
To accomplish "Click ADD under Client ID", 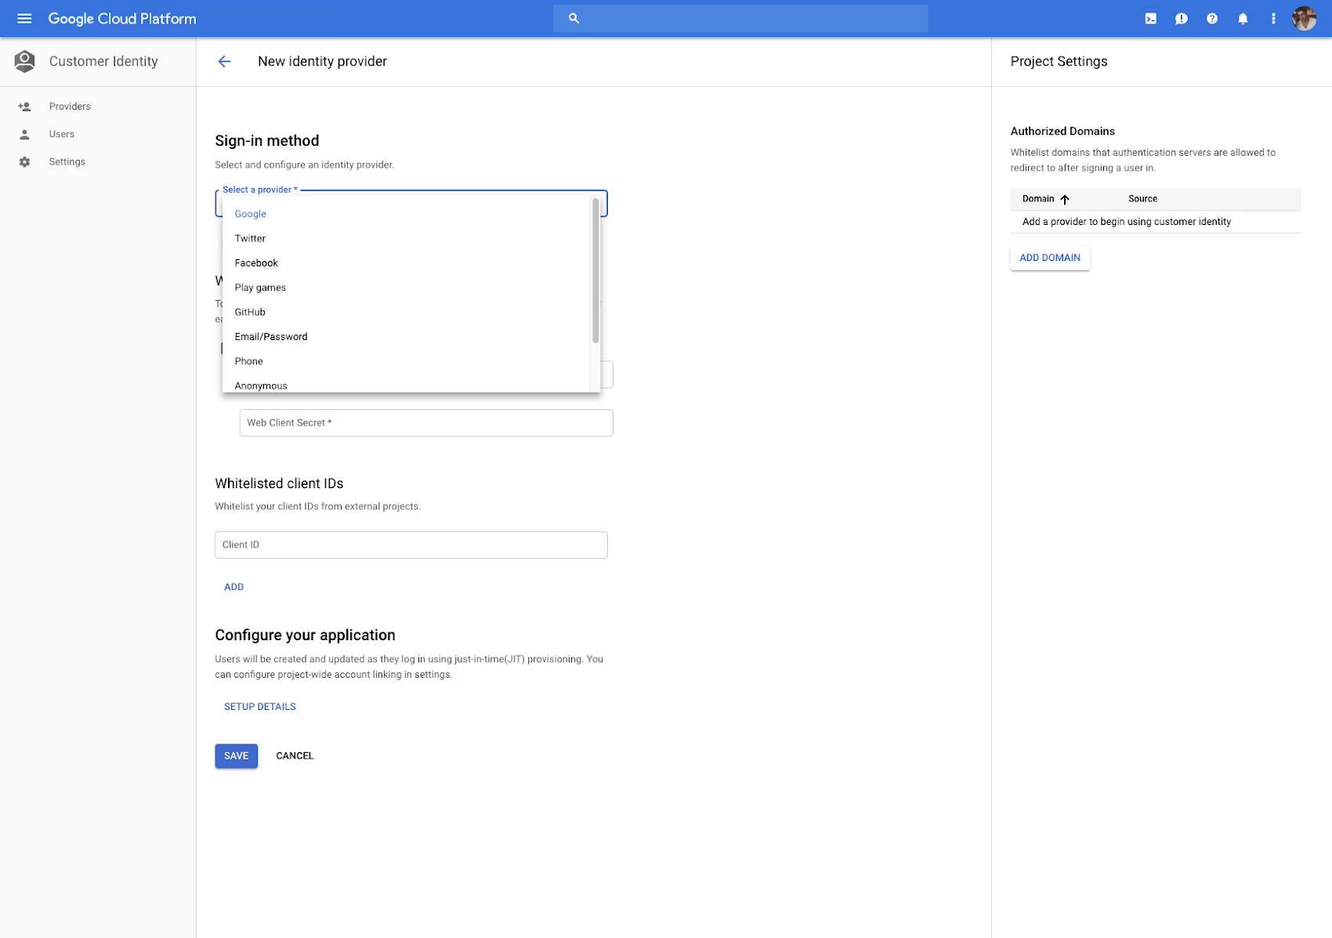I will click(233, 587).
